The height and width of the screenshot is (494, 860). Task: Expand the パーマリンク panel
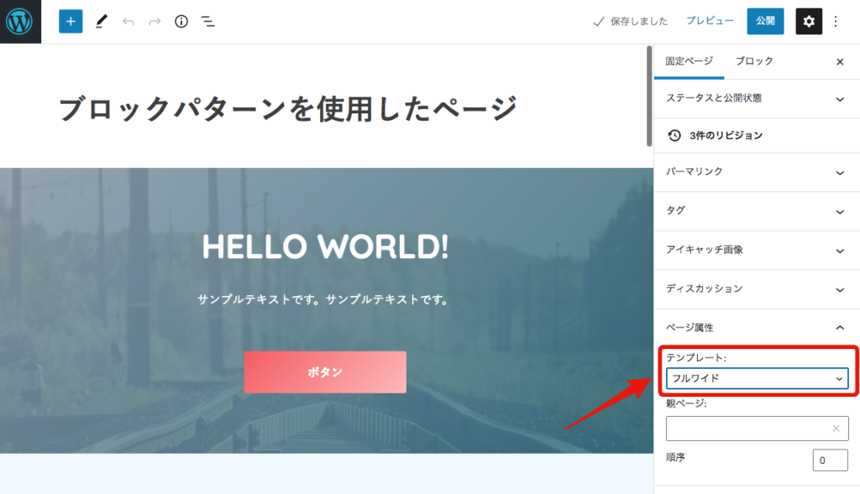tap(757, 172)
